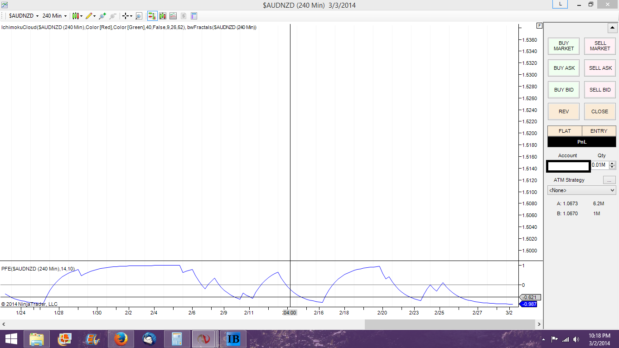Click the Qty 0.01M input field
619x348 pixels.
600,165
